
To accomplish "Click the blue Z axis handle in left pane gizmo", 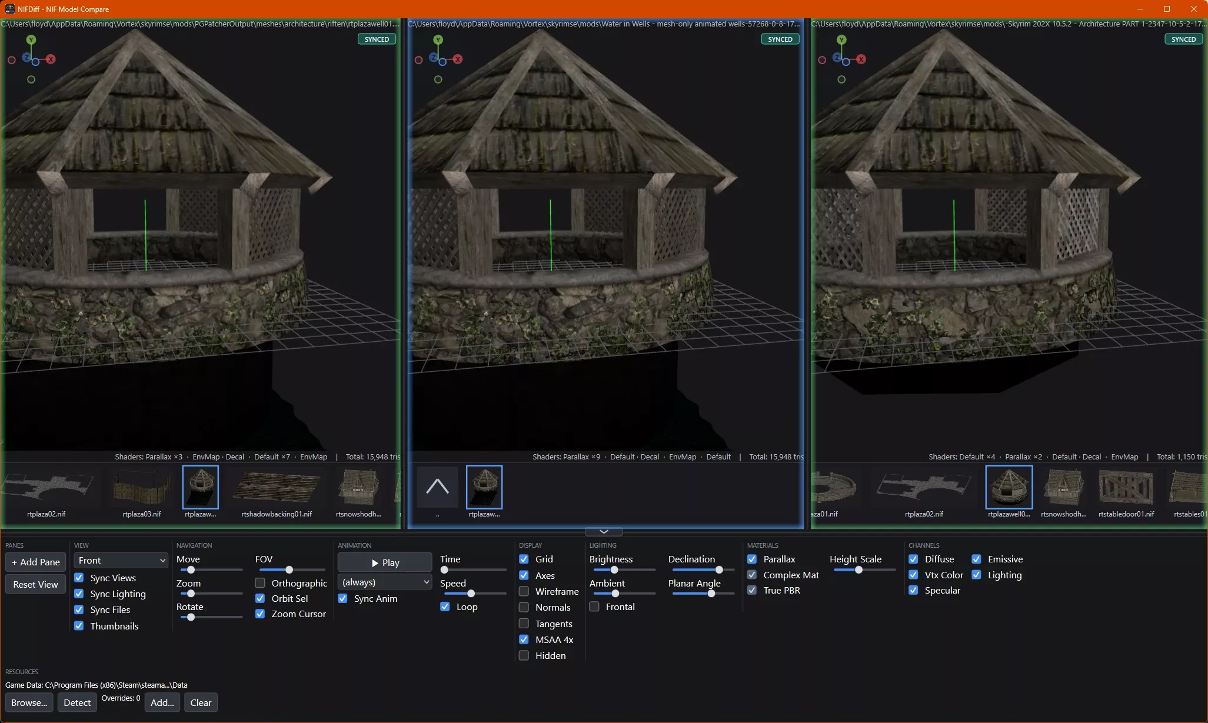I will (x=26, y=57).
